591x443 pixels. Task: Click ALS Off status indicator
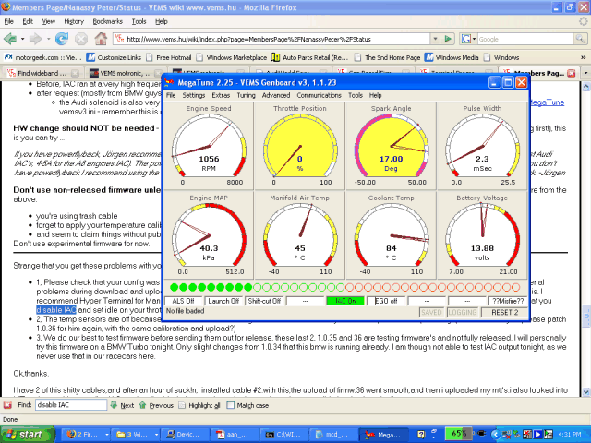pos(183,301)
